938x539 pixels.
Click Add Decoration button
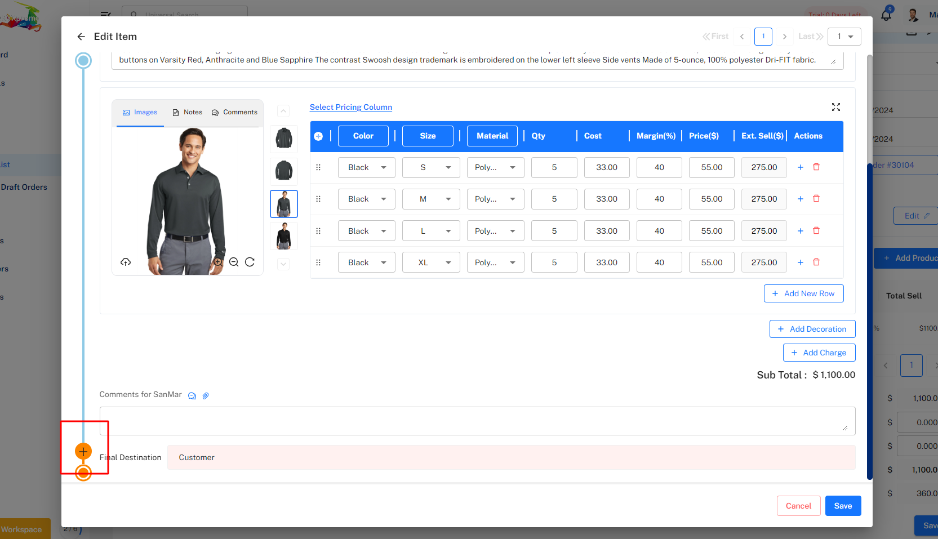tap(812, 329)
